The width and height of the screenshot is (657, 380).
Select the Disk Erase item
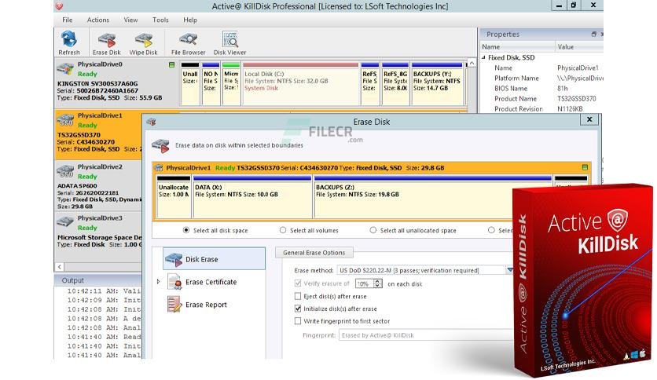tap(214, 259)
